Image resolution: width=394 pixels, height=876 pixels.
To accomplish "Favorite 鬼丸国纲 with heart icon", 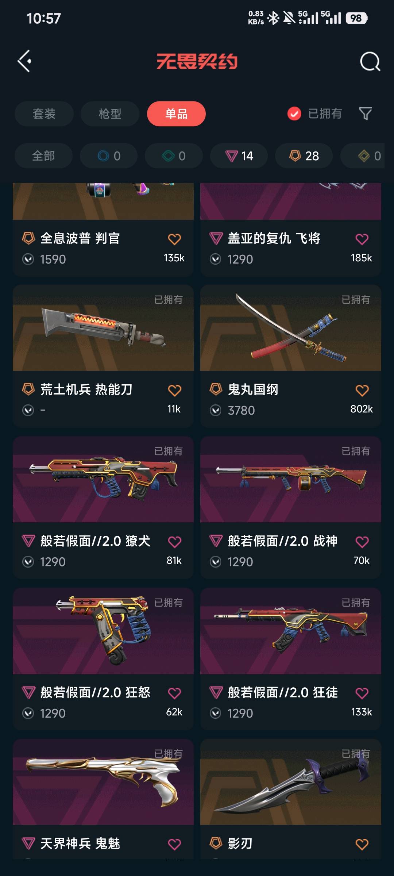I will (x=362, y=391).
